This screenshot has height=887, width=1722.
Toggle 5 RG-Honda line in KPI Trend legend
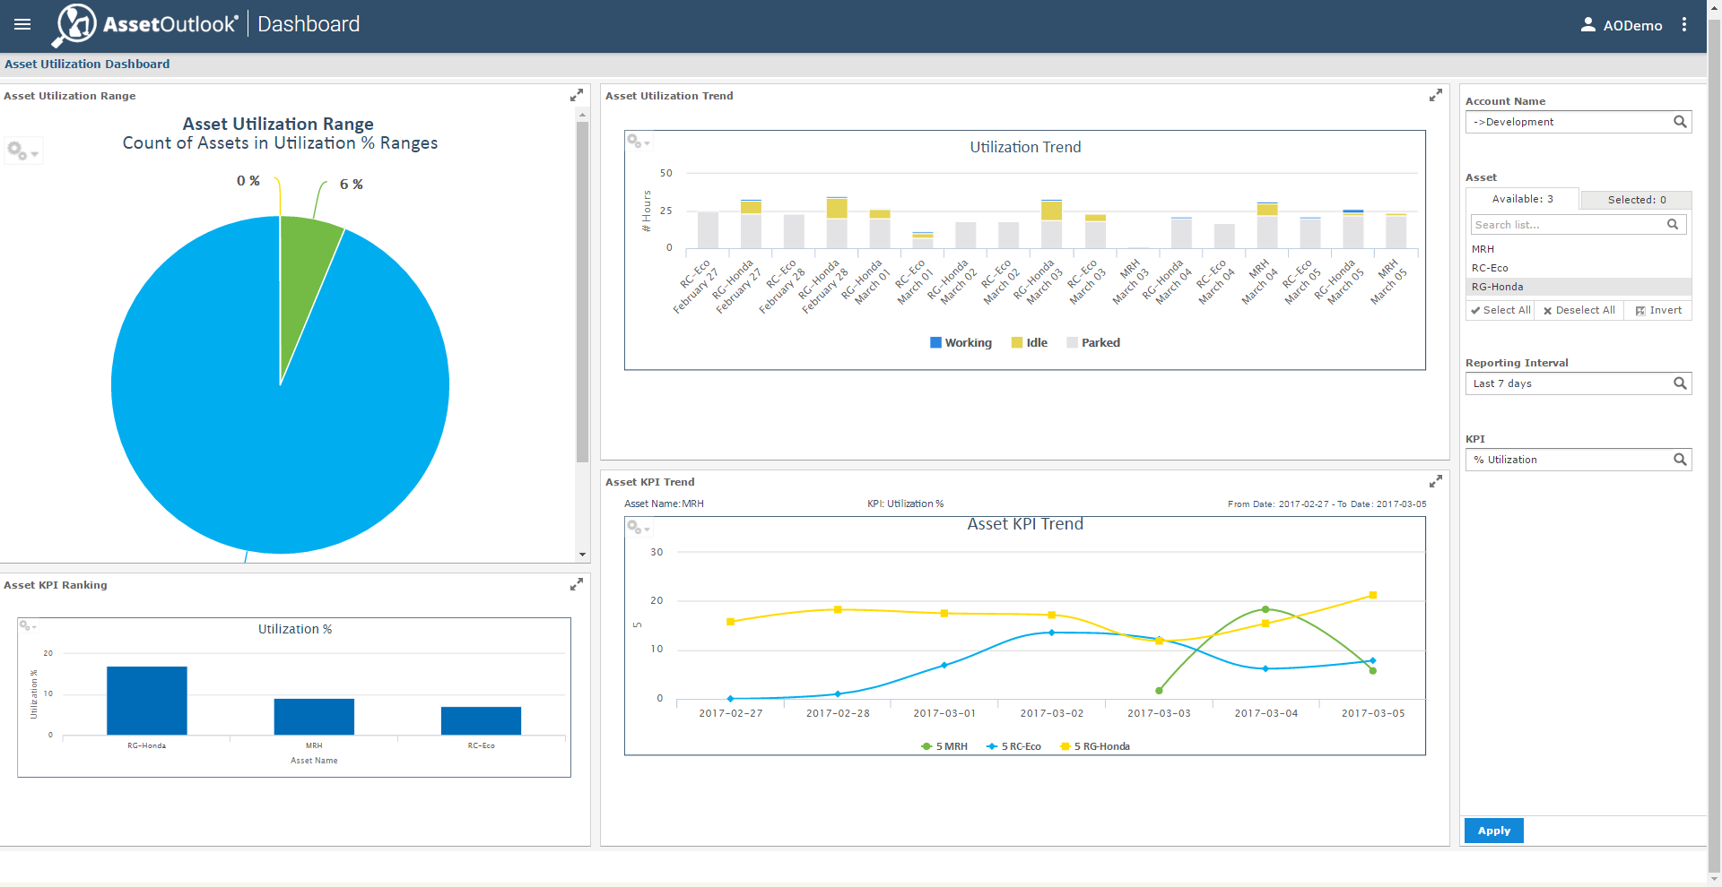(1095, 746)
